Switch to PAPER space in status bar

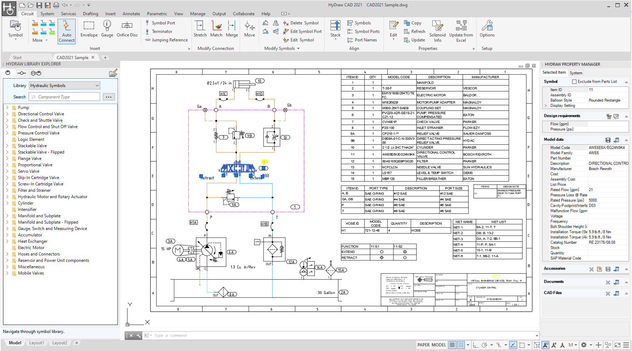423,345
